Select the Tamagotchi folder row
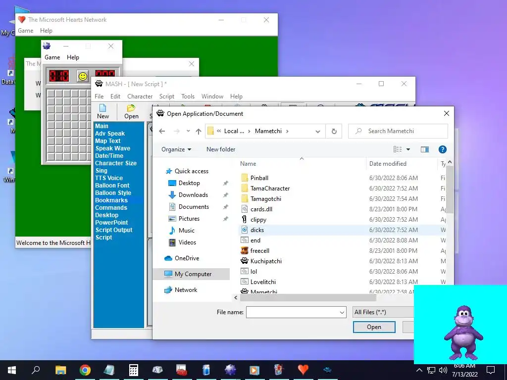Image resolution: width=507 pixels, height=380 pixels. (x=342, y=199)
